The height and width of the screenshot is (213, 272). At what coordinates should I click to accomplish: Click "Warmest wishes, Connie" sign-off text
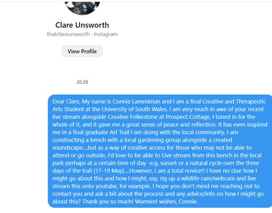167,202
